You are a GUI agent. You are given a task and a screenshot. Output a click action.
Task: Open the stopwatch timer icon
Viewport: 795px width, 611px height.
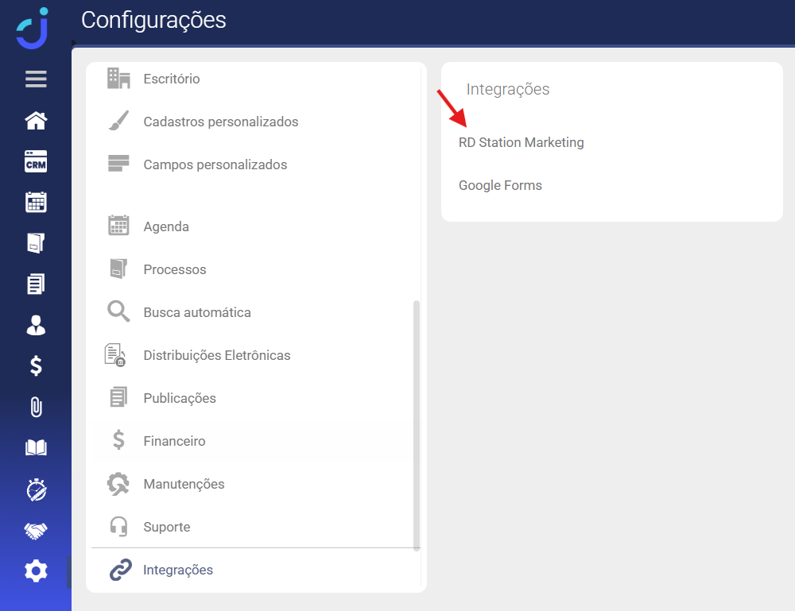pyautogui.click(x=36, y=489)
